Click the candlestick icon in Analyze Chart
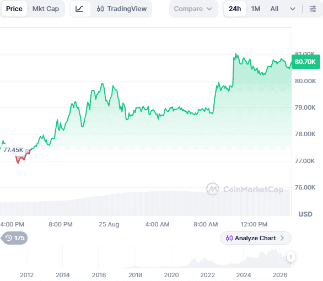Image resolution: width=323 pixels, height=281 pixels. tap(229, 238)
